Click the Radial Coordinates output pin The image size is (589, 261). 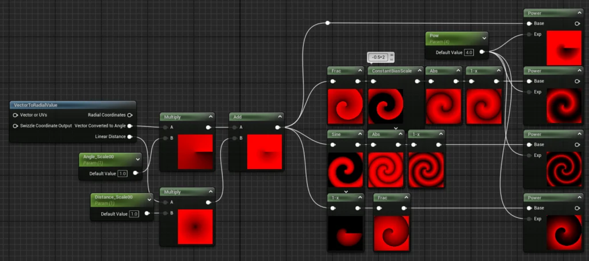tap(130, 115)
